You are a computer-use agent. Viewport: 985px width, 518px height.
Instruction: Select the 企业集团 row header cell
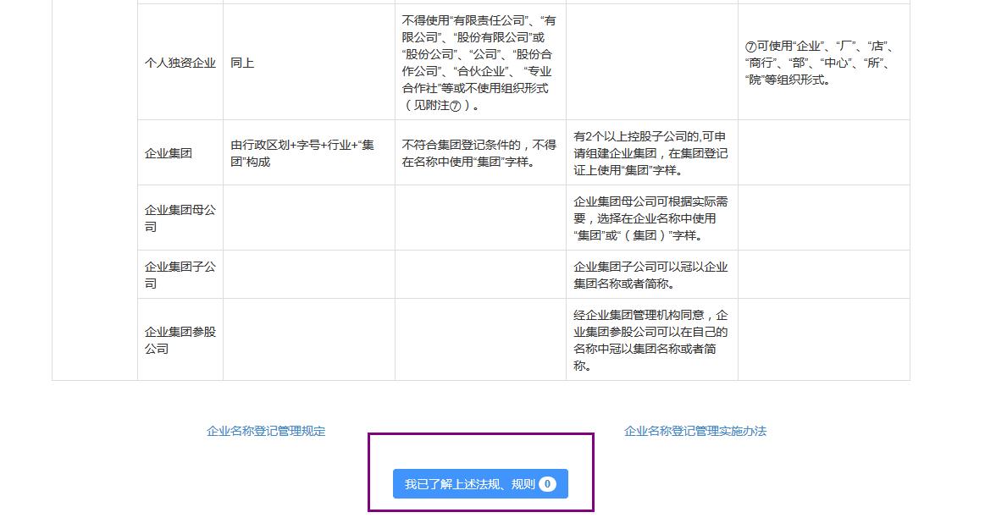(169, 153)
